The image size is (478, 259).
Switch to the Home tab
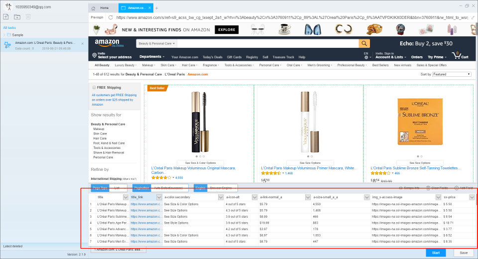pos(104,8)
